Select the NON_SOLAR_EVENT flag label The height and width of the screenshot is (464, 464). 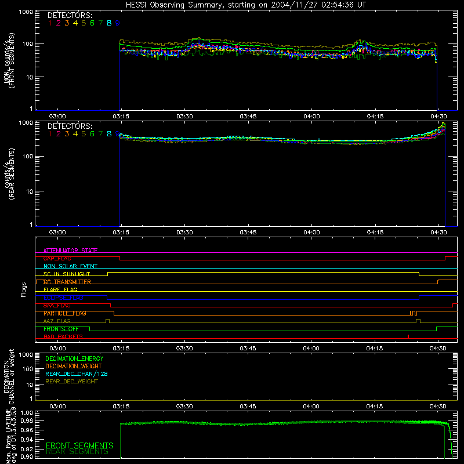pos(70,266)
